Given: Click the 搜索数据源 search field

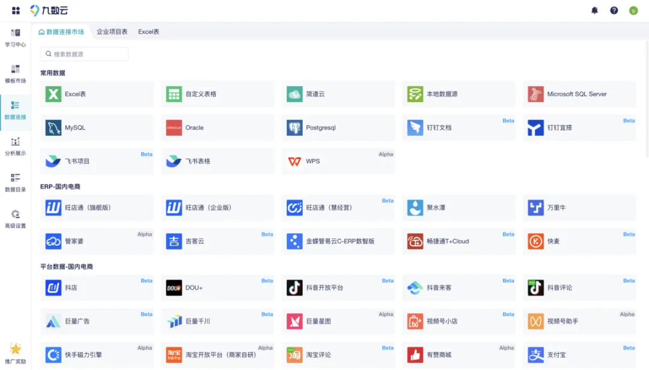Looking at the screenshot, I should click(84, 54).
